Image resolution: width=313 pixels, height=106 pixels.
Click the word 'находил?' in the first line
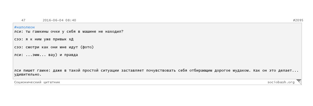point(114,32)
